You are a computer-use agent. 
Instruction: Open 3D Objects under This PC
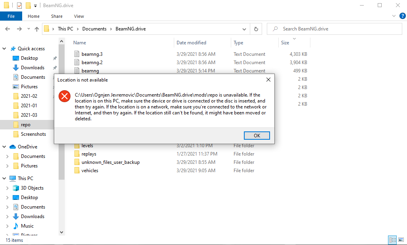coord(32,188)
